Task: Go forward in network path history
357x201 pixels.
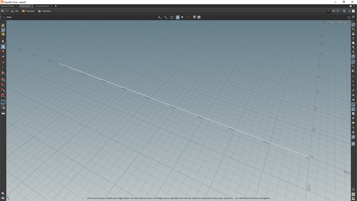Action: click(x=7, y=11)
